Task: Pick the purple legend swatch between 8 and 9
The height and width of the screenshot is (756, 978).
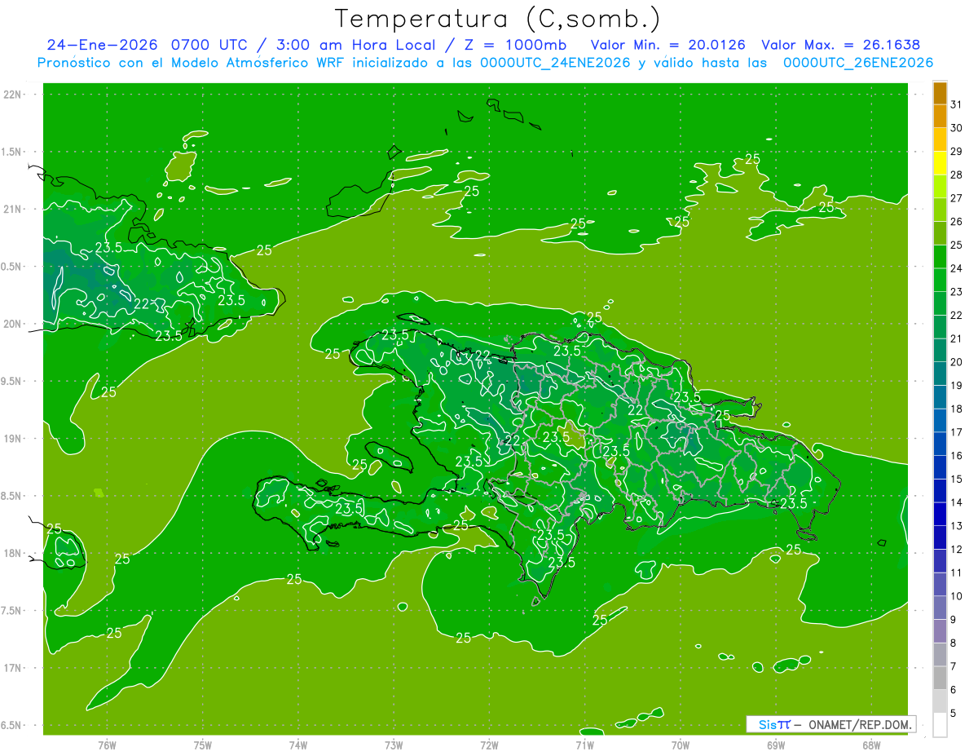Action: 940,631
